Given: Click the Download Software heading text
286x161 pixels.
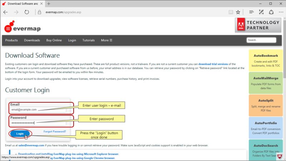Looking at the screenshot, I should (x=32, y=55).
